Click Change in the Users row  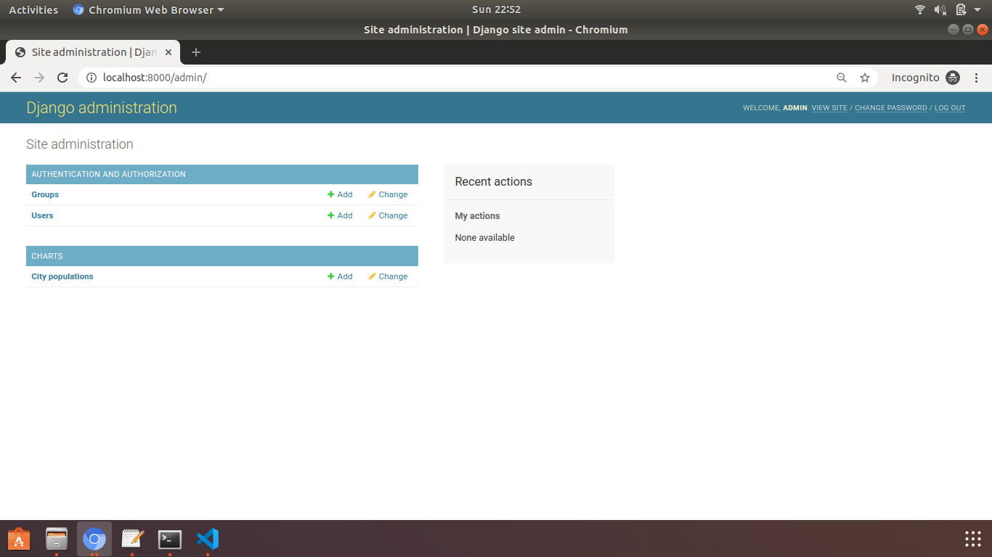pos(388,215)
